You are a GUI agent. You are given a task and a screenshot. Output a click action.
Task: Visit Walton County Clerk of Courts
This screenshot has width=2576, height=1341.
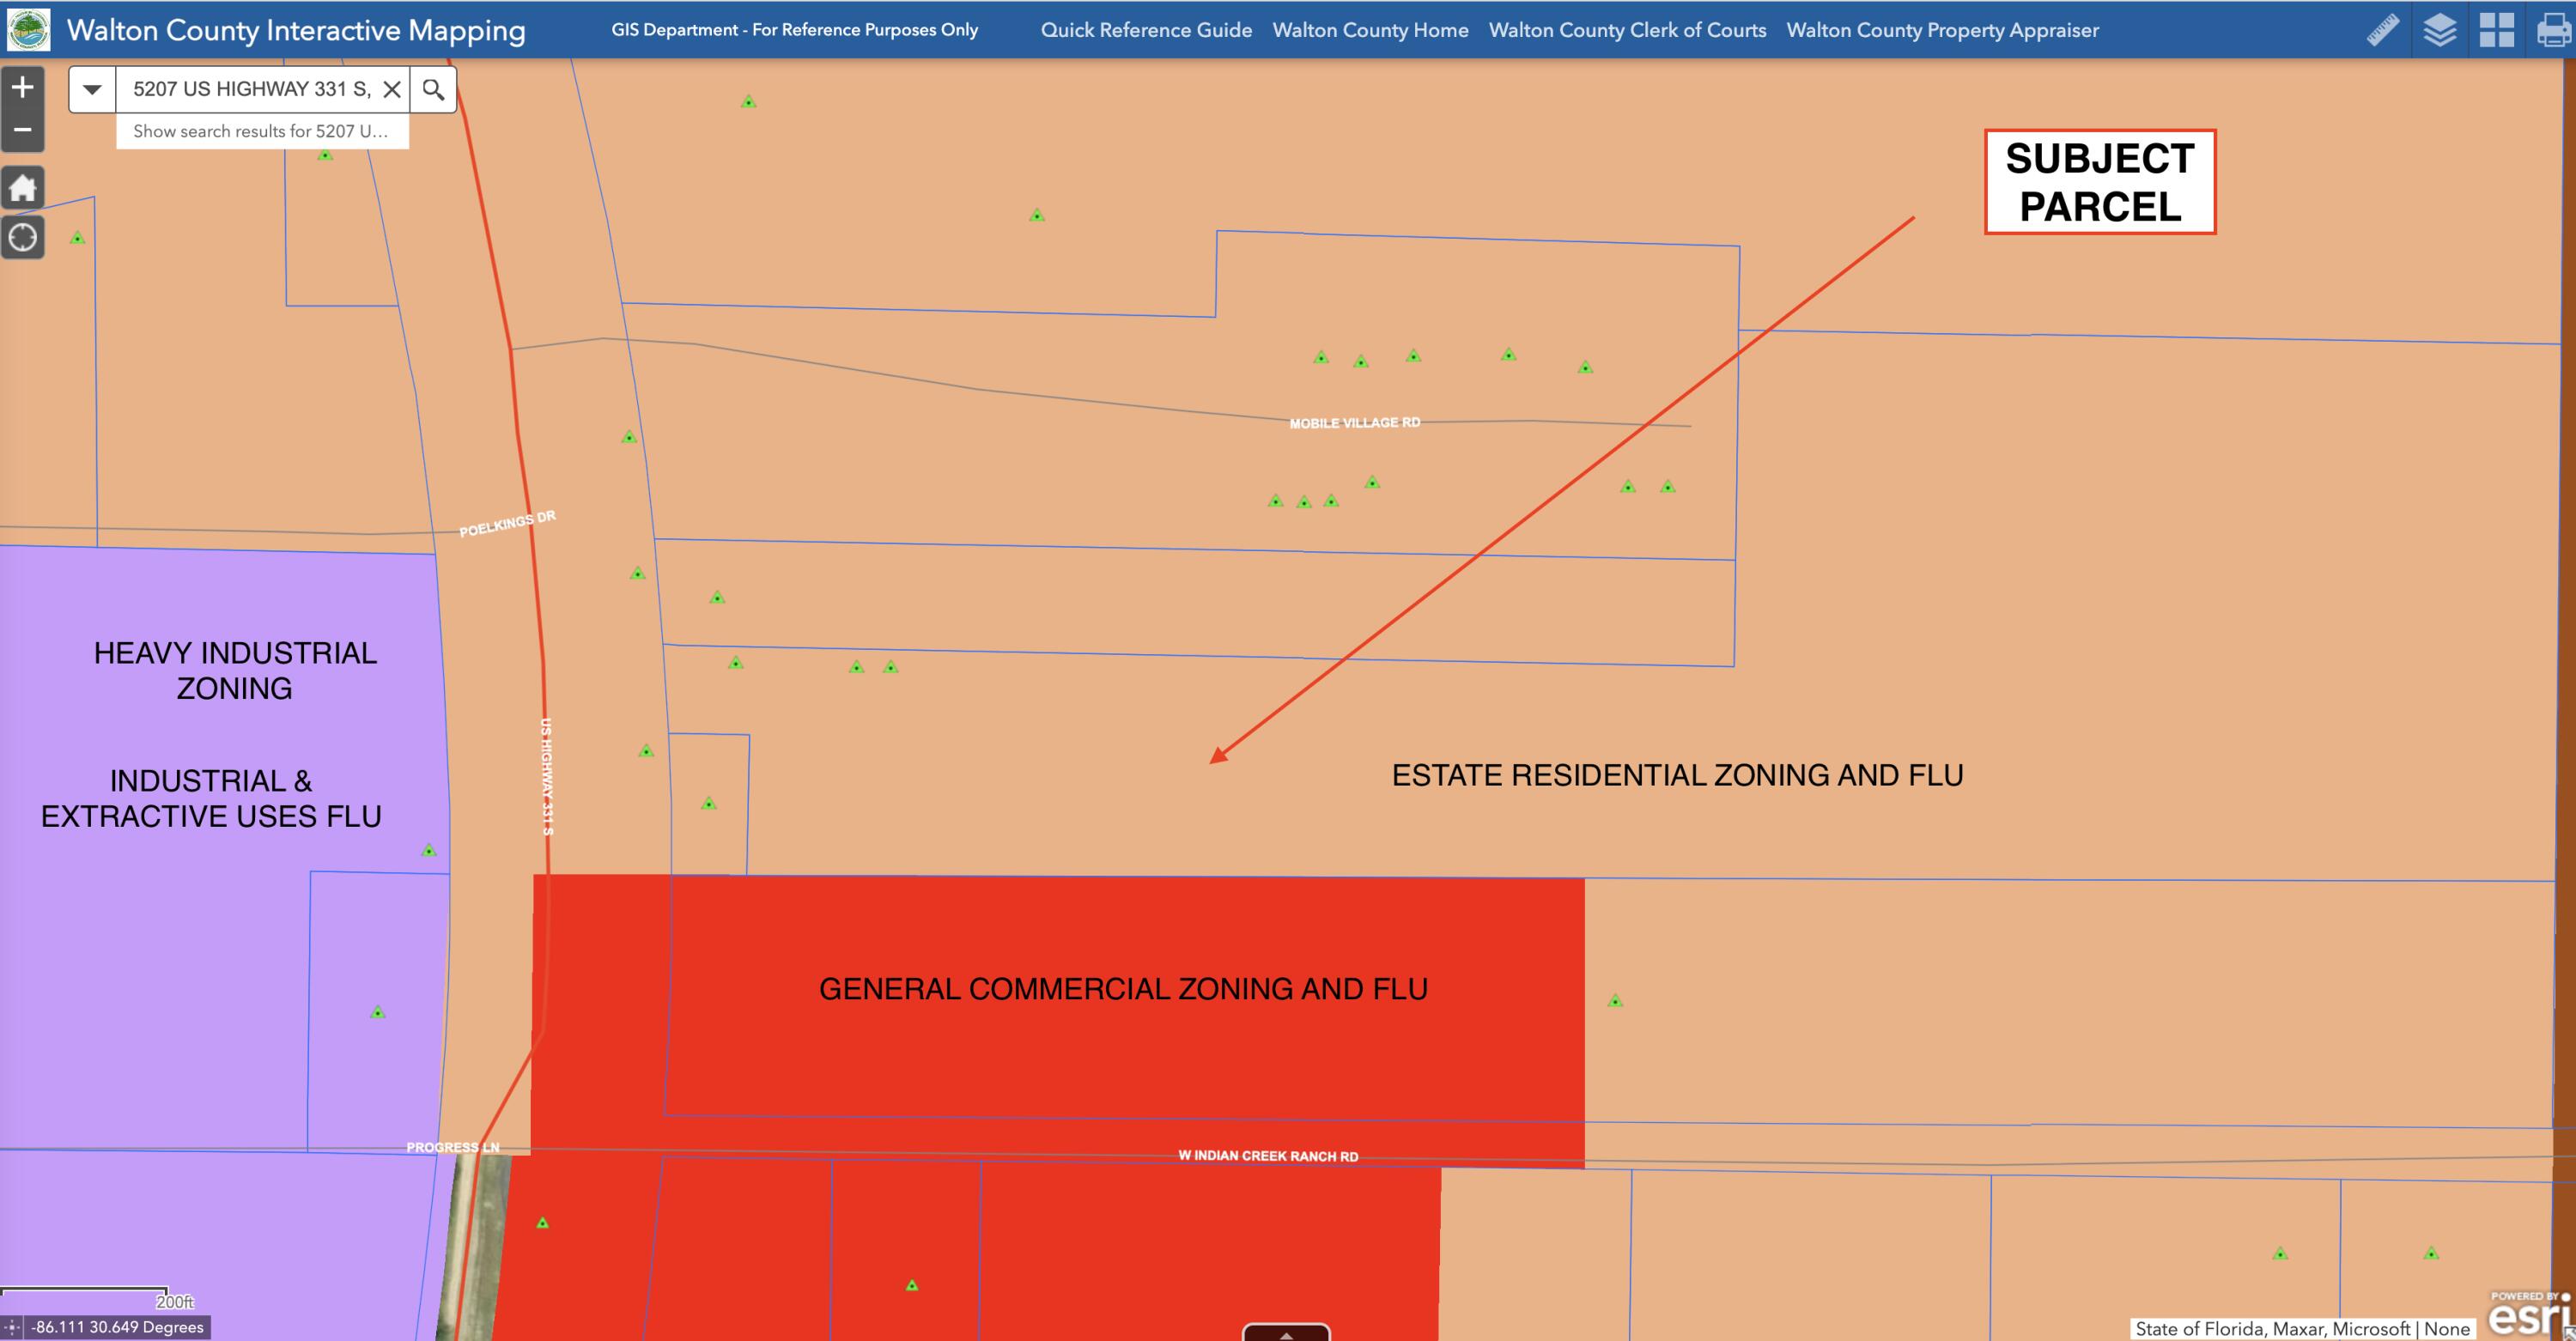pos(1627,30)
